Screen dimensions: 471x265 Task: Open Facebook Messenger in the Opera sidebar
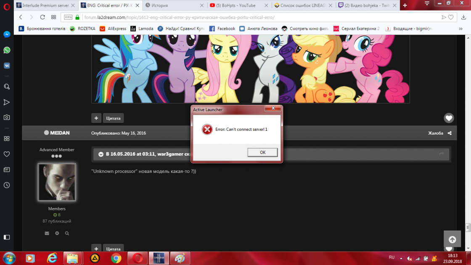pos(7,34)
